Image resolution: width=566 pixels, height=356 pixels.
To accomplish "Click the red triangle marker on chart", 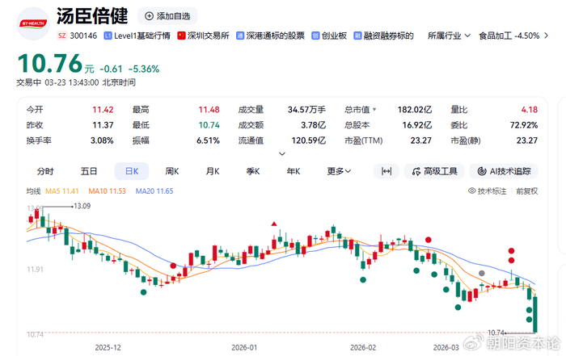I will pyautogui.click(x=274, y=224).
